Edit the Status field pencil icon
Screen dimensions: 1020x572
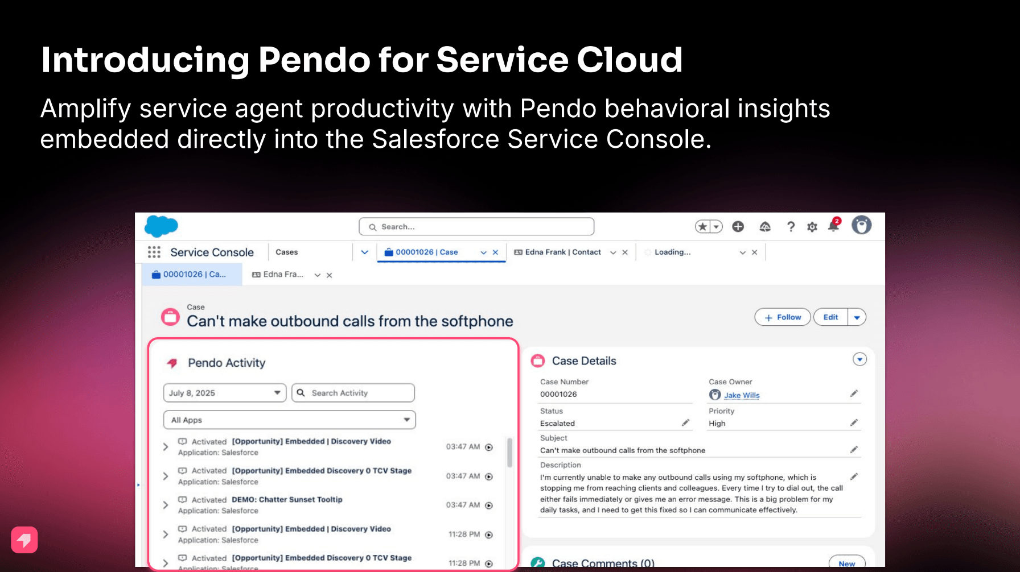tap(685, 422)
